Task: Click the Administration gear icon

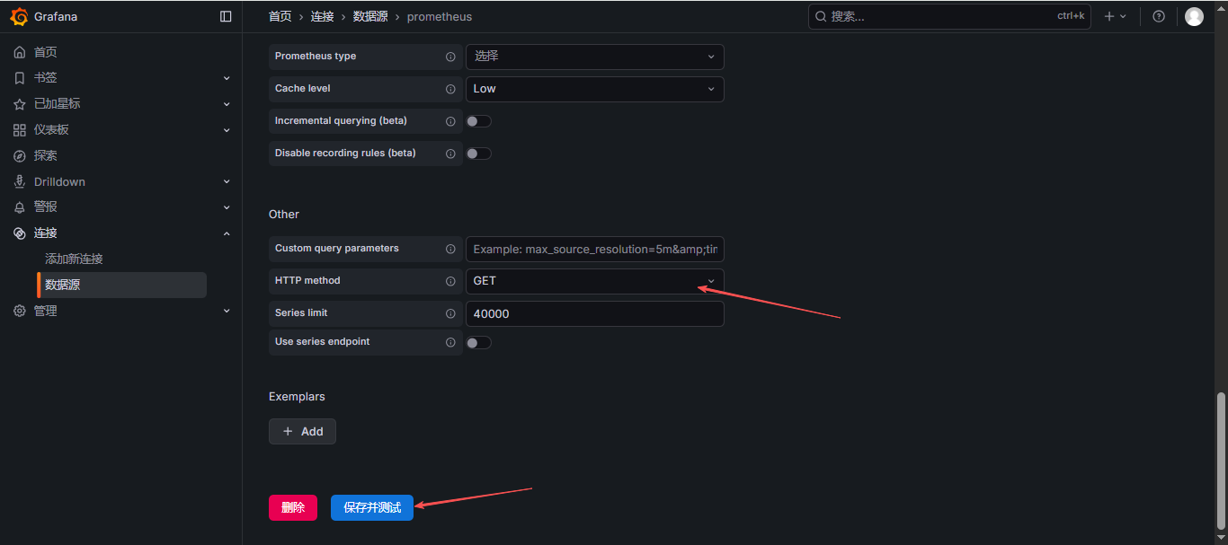Action: click(20, 311)
